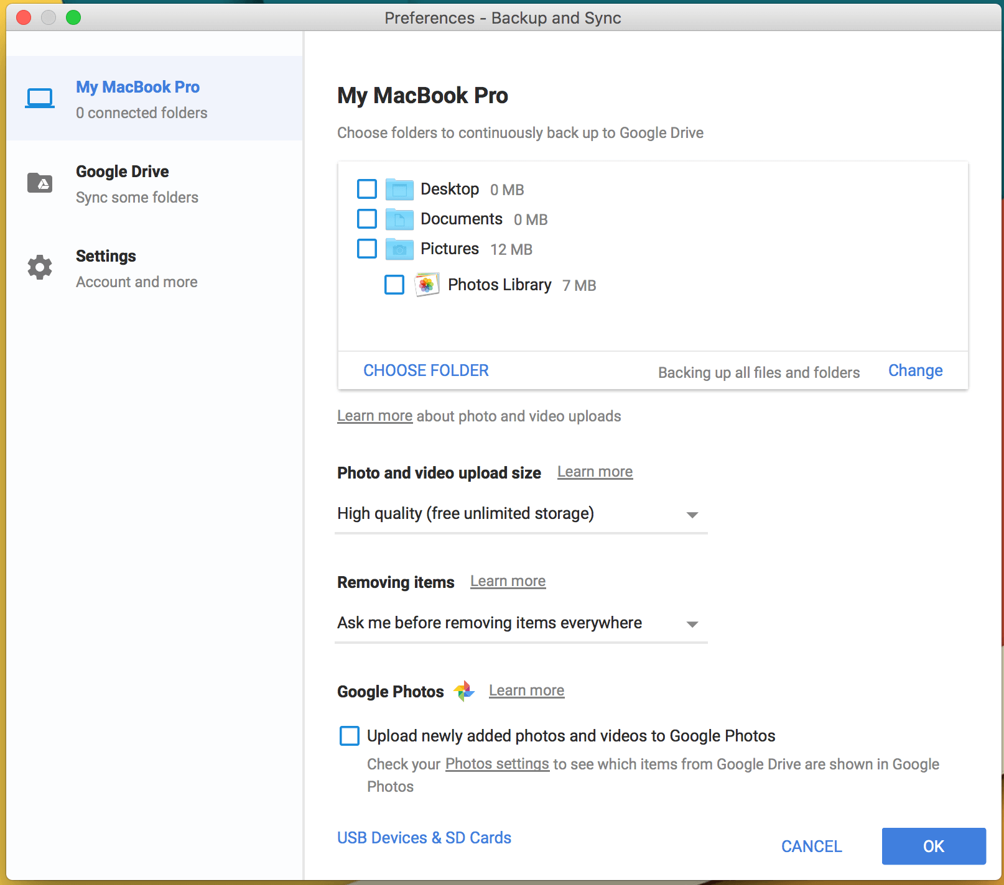Click the Documents folder icon
Screen dimensions: 1004x885
(399, 219)
